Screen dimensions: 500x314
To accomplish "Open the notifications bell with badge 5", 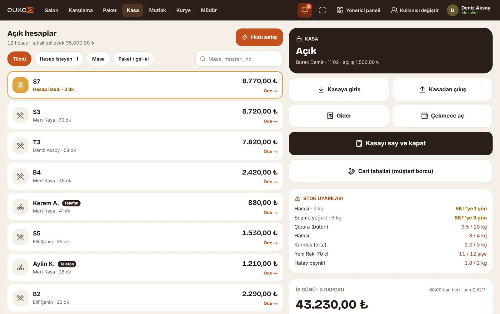I will click(x=305, y=10).
